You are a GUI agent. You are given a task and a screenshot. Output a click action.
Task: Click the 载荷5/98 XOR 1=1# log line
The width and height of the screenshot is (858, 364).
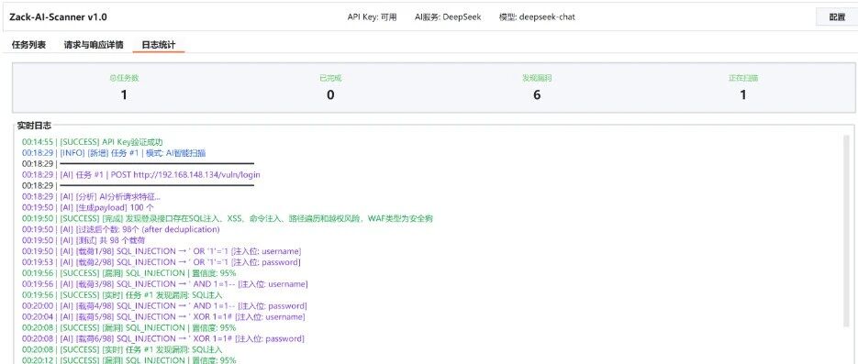point(163,317)
